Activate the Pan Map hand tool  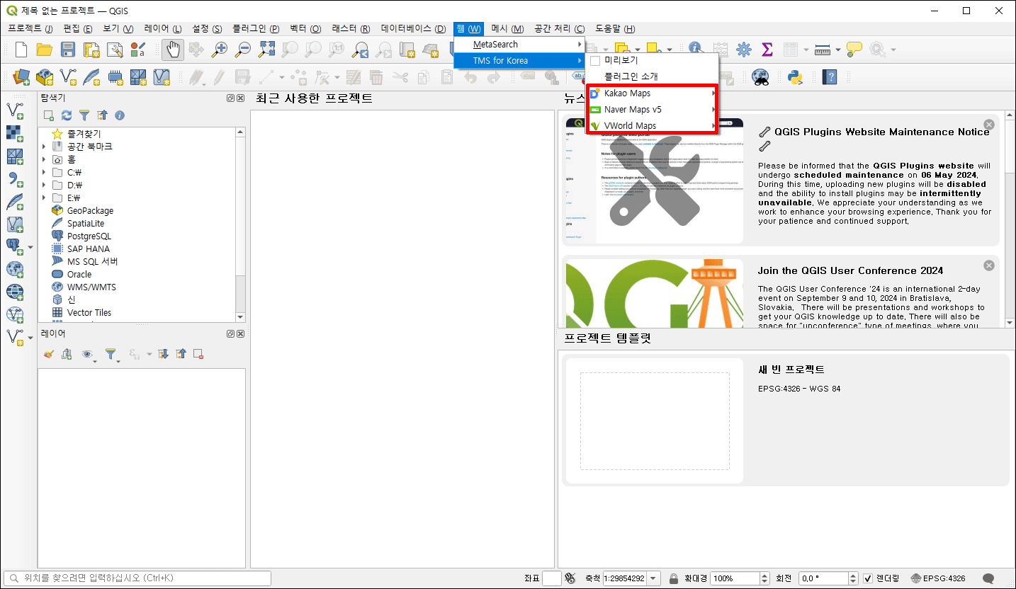(x=173, y=50)
